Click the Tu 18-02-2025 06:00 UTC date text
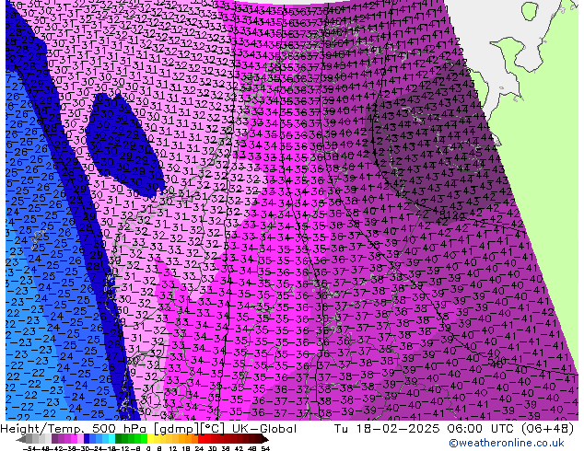The width and height of the screenshot is (584, 451). tap(425, 429)
